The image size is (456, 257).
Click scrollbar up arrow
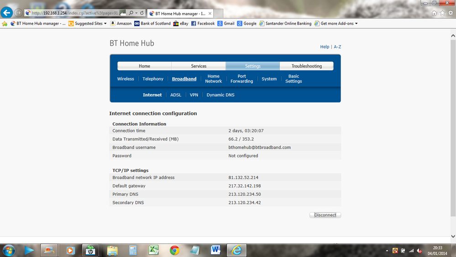pyautogui.click(x=453, y=36)
